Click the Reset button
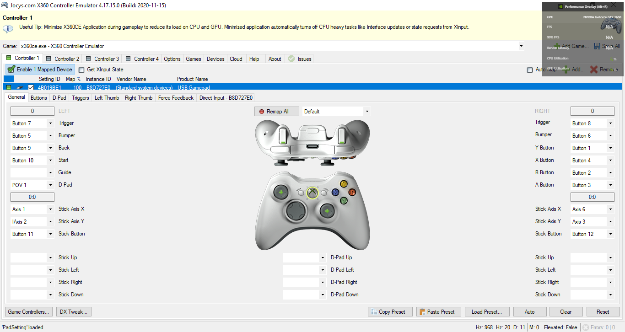Screen dimensions: 625x332 tap(603, 312)
